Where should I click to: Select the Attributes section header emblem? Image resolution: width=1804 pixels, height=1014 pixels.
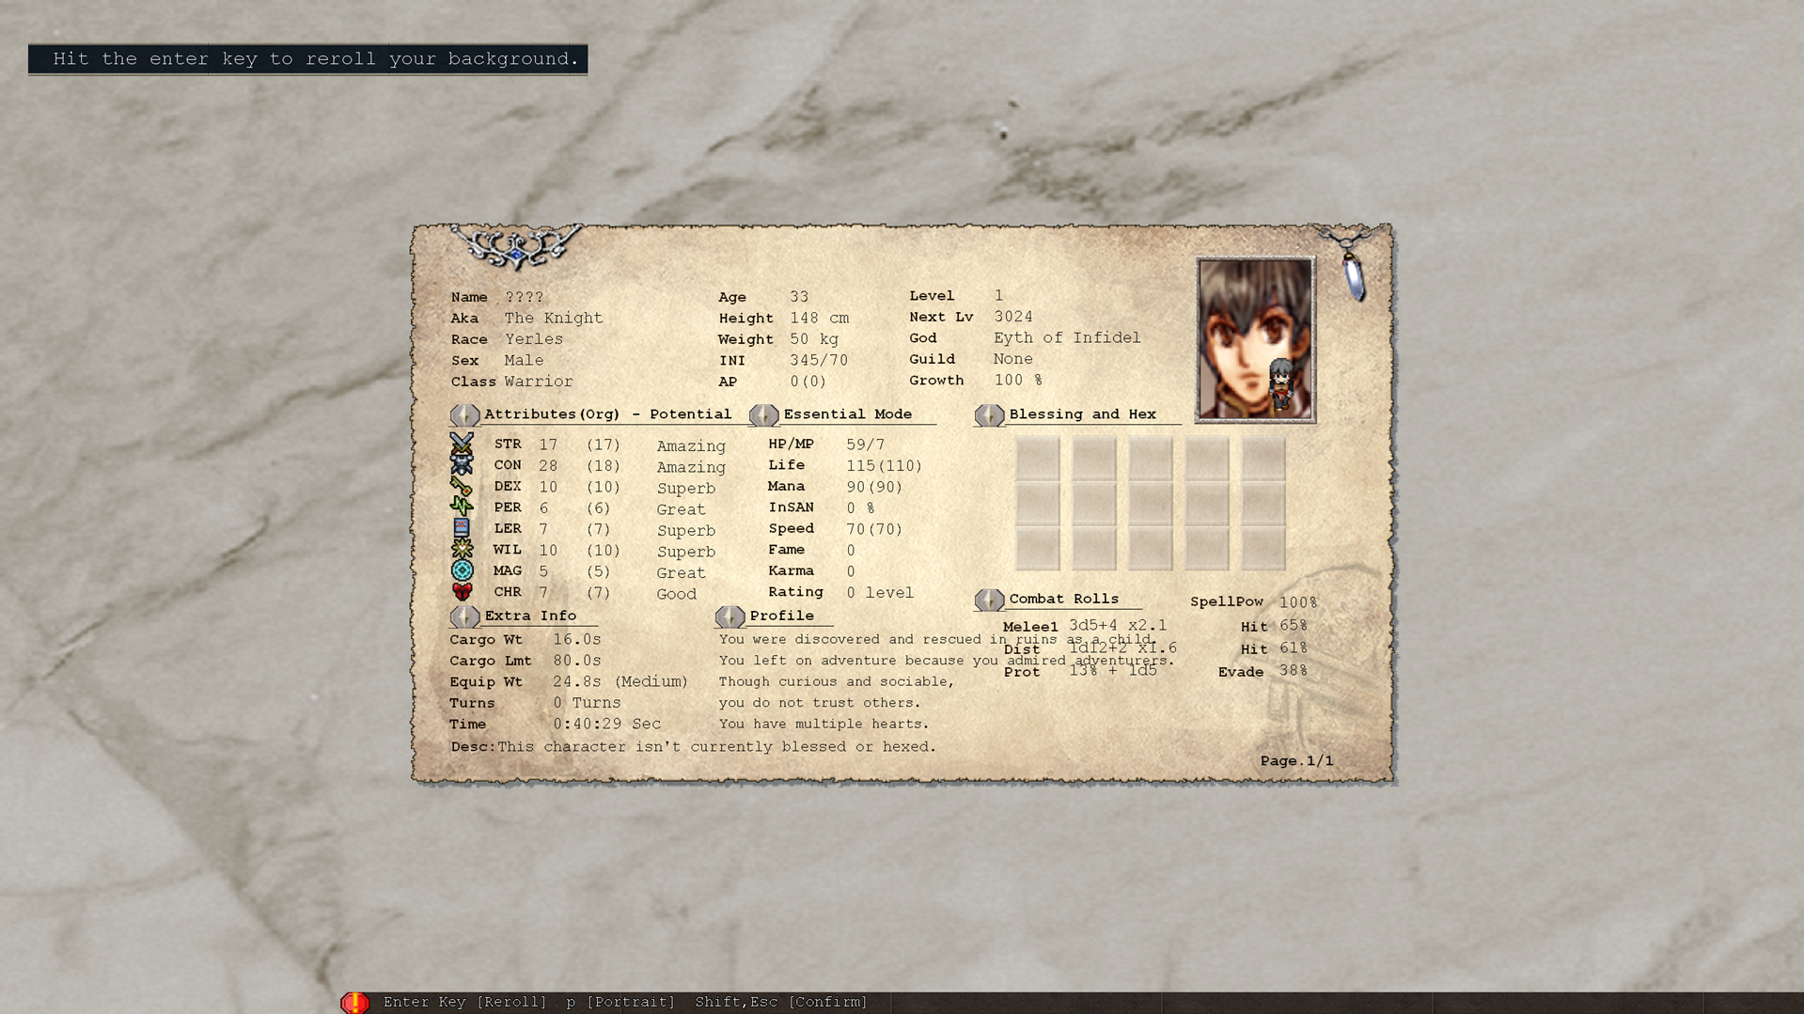[464, 414]
